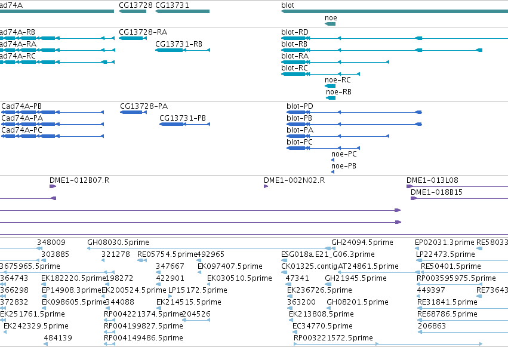Click the blot-PD protein label
Image resolution: width=508 pixels, height=347 pixels.
[x=300, y=106]
